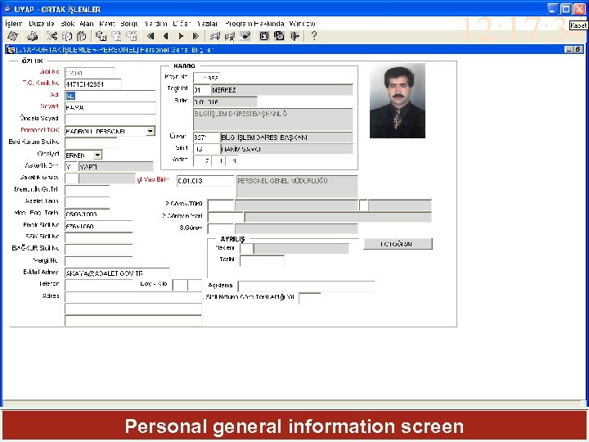Click the eraser Clear Record icon

[x=245, y=36]
